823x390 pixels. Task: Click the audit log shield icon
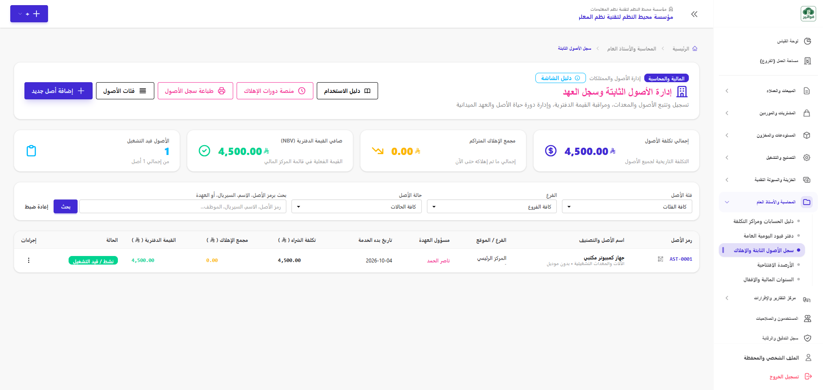(808, 338)
